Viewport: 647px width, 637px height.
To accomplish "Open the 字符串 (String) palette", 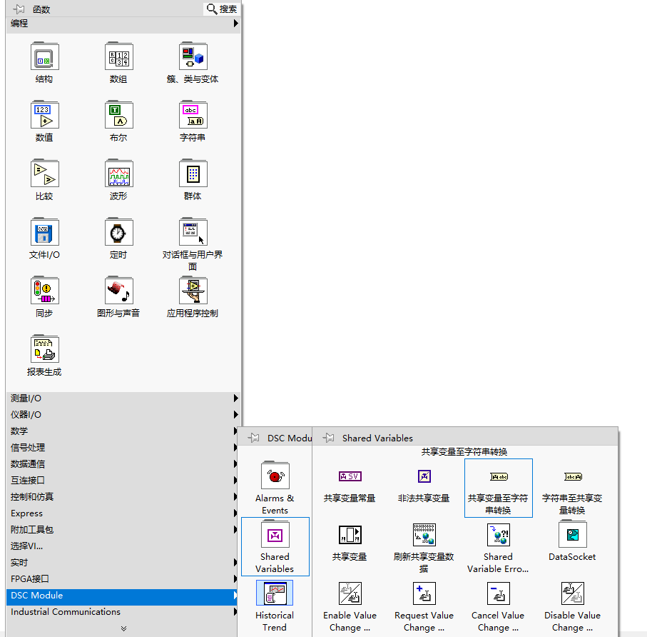I will tap(193, 115).
